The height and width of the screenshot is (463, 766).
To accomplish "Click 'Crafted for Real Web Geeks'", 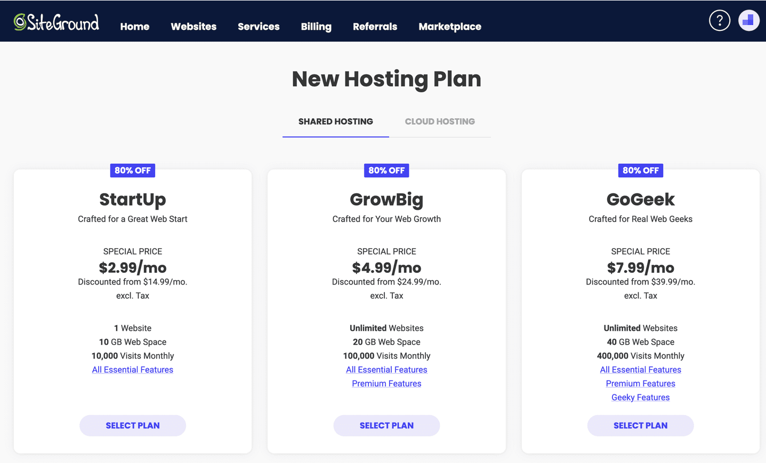I will 641,219.
